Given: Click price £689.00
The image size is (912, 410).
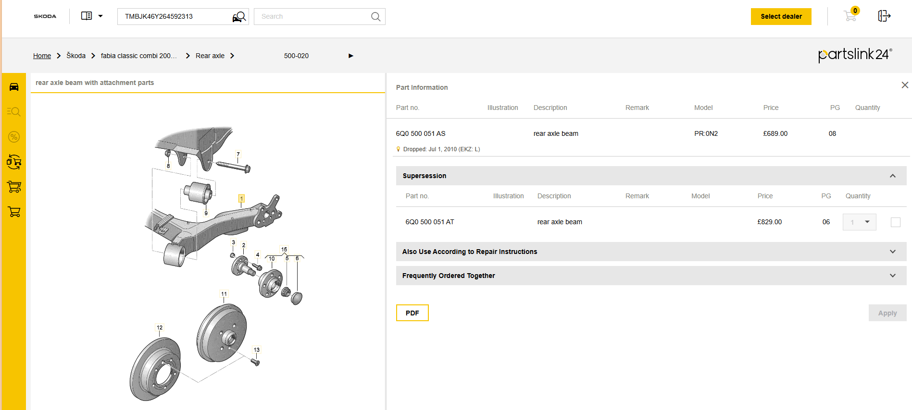Looking at the screenshot, I should pyautogui.click(x=775, y=133).
